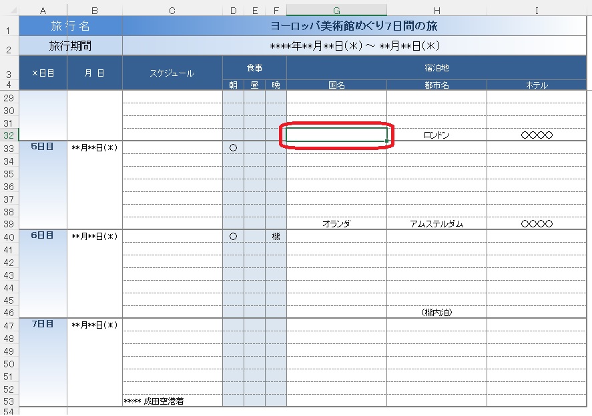
Task: Select column header C
Action: (x=172, y=10)
